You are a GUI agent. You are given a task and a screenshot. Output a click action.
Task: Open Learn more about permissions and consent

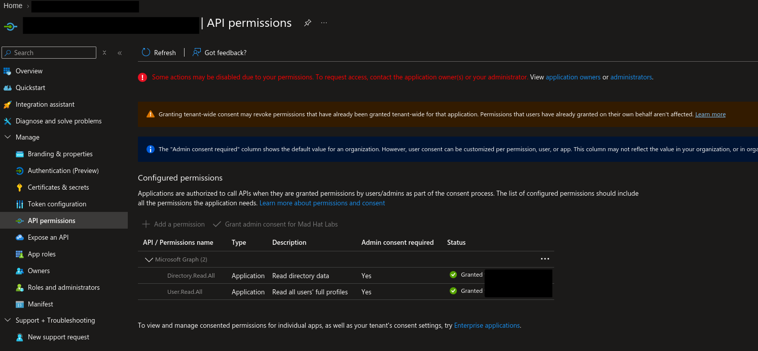click(322, 203)
